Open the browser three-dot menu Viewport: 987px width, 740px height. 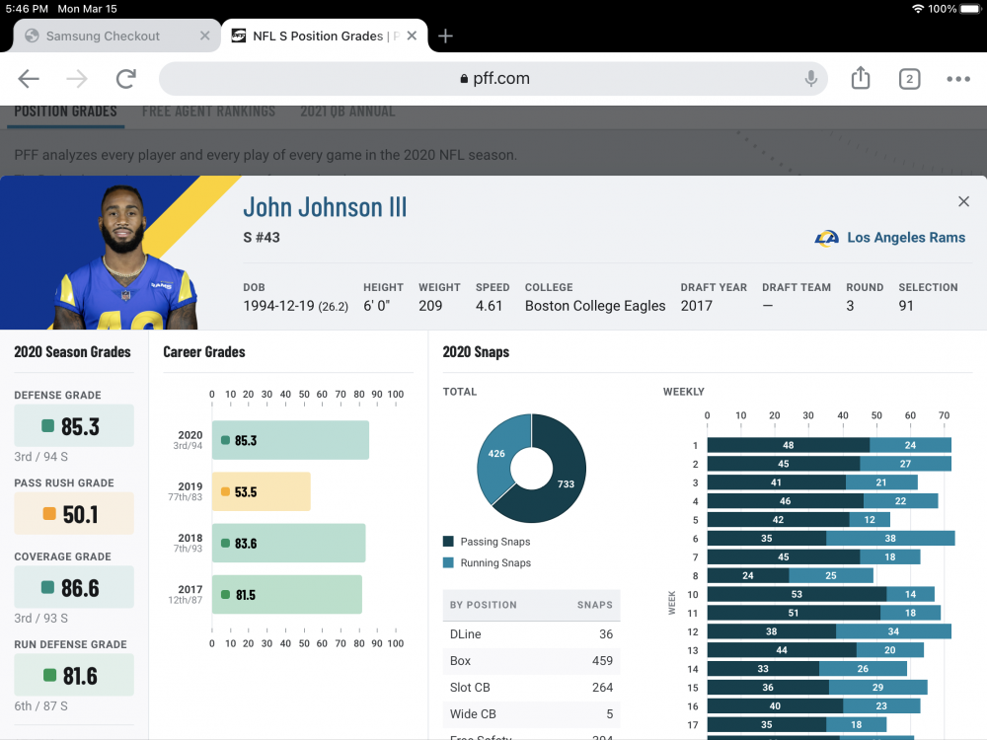tap(958, 79)
